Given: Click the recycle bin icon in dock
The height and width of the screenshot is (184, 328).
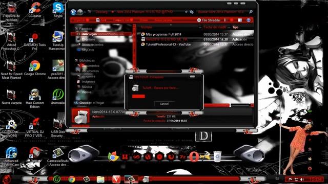Looking at the screenshot, I should [217, 156].
